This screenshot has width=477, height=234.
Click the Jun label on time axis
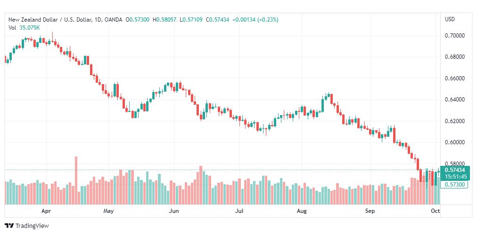click(x=174, y=211)
